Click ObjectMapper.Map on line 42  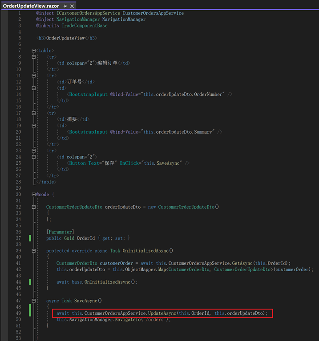(145, 270)
